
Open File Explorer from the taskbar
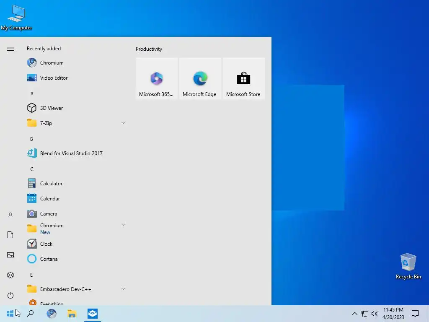coord(72,314)
